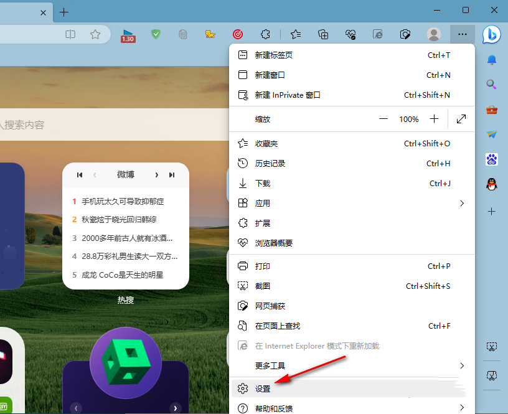The image size is (508, 414).
Task: Expand the 帮助和反馈 submenu
Action: tap(352, 408)
